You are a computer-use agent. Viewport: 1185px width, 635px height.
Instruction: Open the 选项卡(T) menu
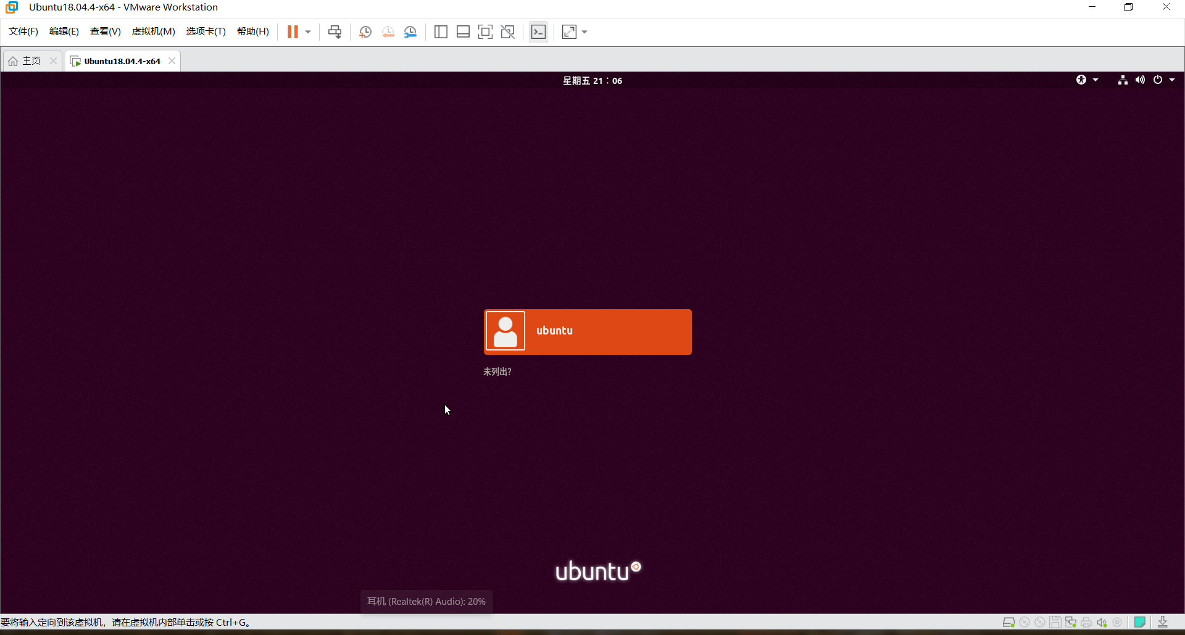click(x=206, y=31)
